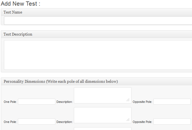Click the second row Description label

(64, 122)
